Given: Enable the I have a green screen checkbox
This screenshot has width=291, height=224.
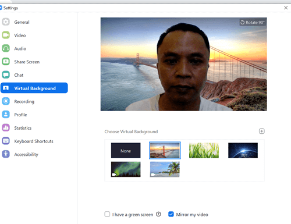Looking at the screenshot, I should (107, 214).
